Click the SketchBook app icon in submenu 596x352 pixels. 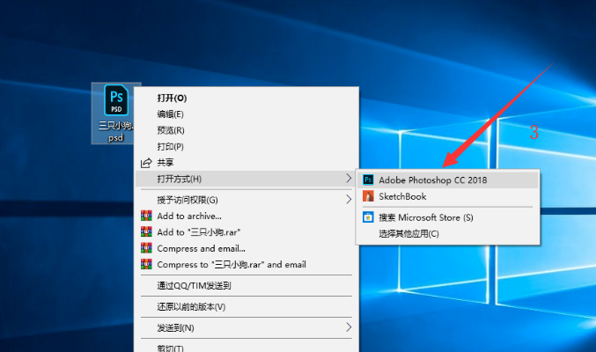point(368,196)
